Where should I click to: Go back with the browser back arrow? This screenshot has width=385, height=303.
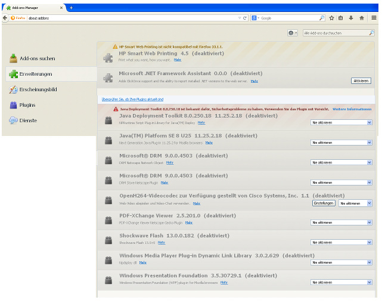coord(5,18)
